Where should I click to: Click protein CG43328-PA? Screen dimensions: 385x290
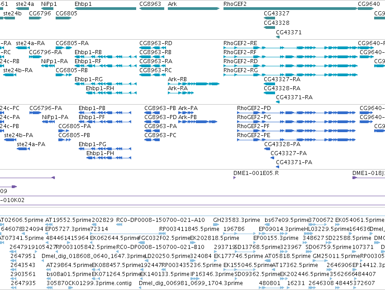coord(267,149)
